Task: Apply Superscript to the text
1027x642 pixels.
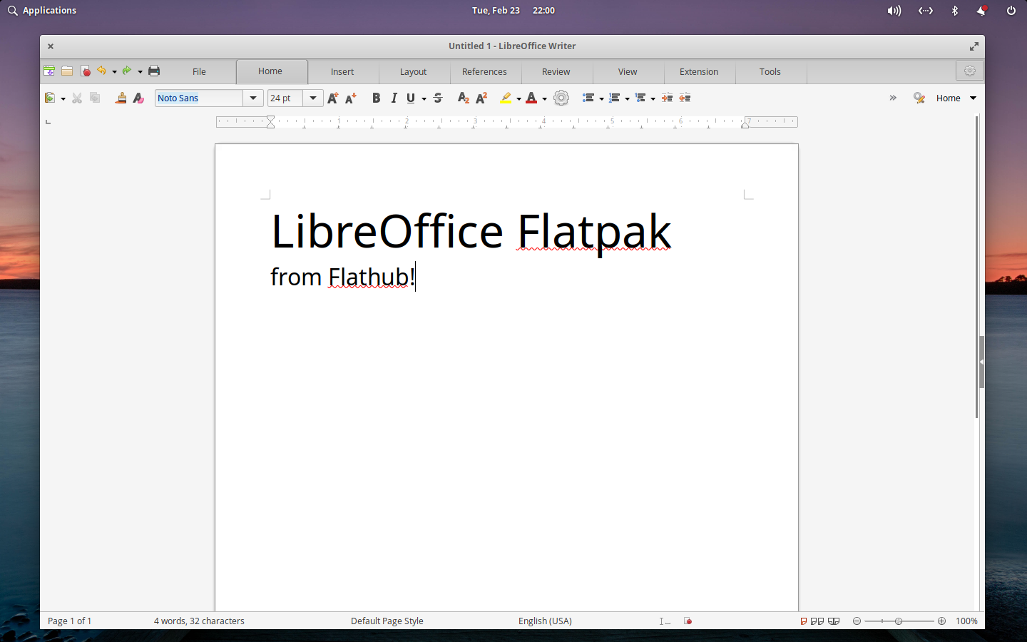Action: tap(481, 98)
